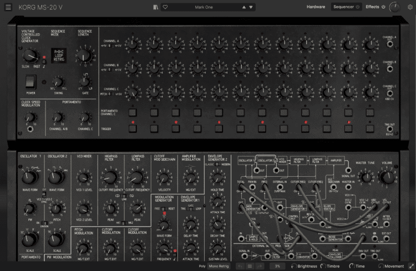The width and height of the screenshot is (416, 271).
Task: Click the Brightness macro knob
Action: click(293, 266)
